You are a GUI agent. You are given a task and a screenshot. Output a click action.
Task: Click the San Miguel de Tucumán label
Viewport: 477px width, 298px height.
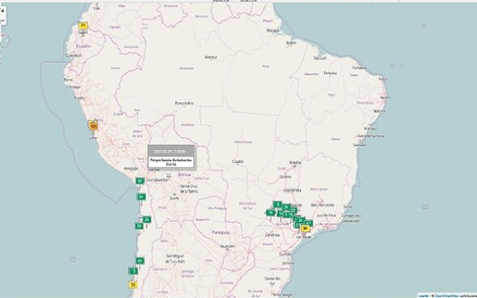[175, 258]
